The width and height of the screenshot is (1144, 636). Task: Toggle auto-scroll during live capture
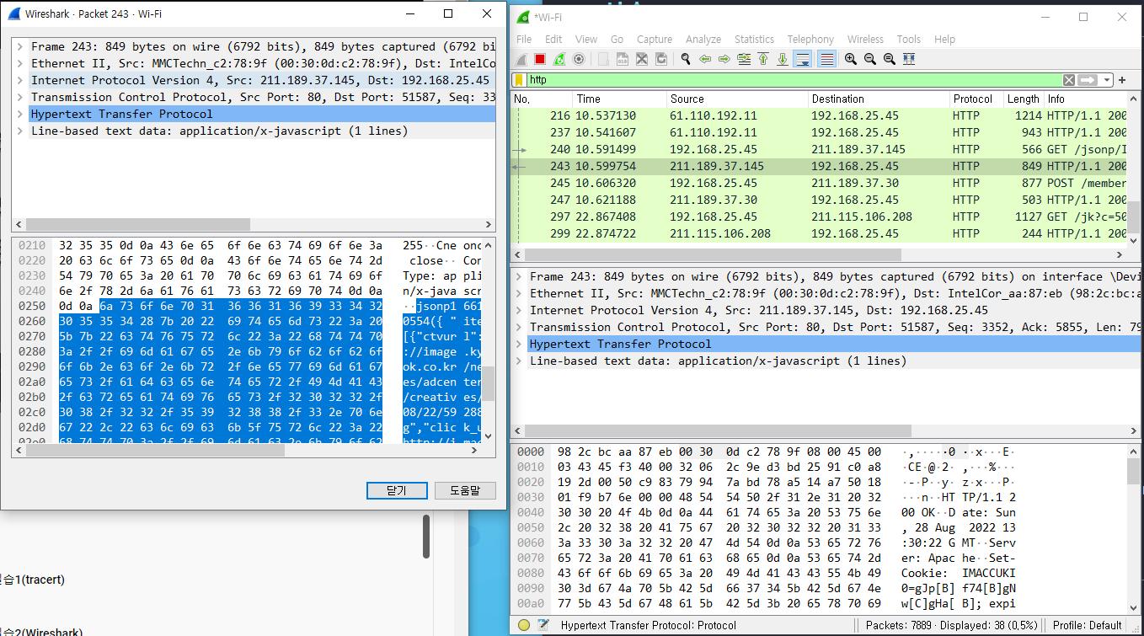(802, 59)
